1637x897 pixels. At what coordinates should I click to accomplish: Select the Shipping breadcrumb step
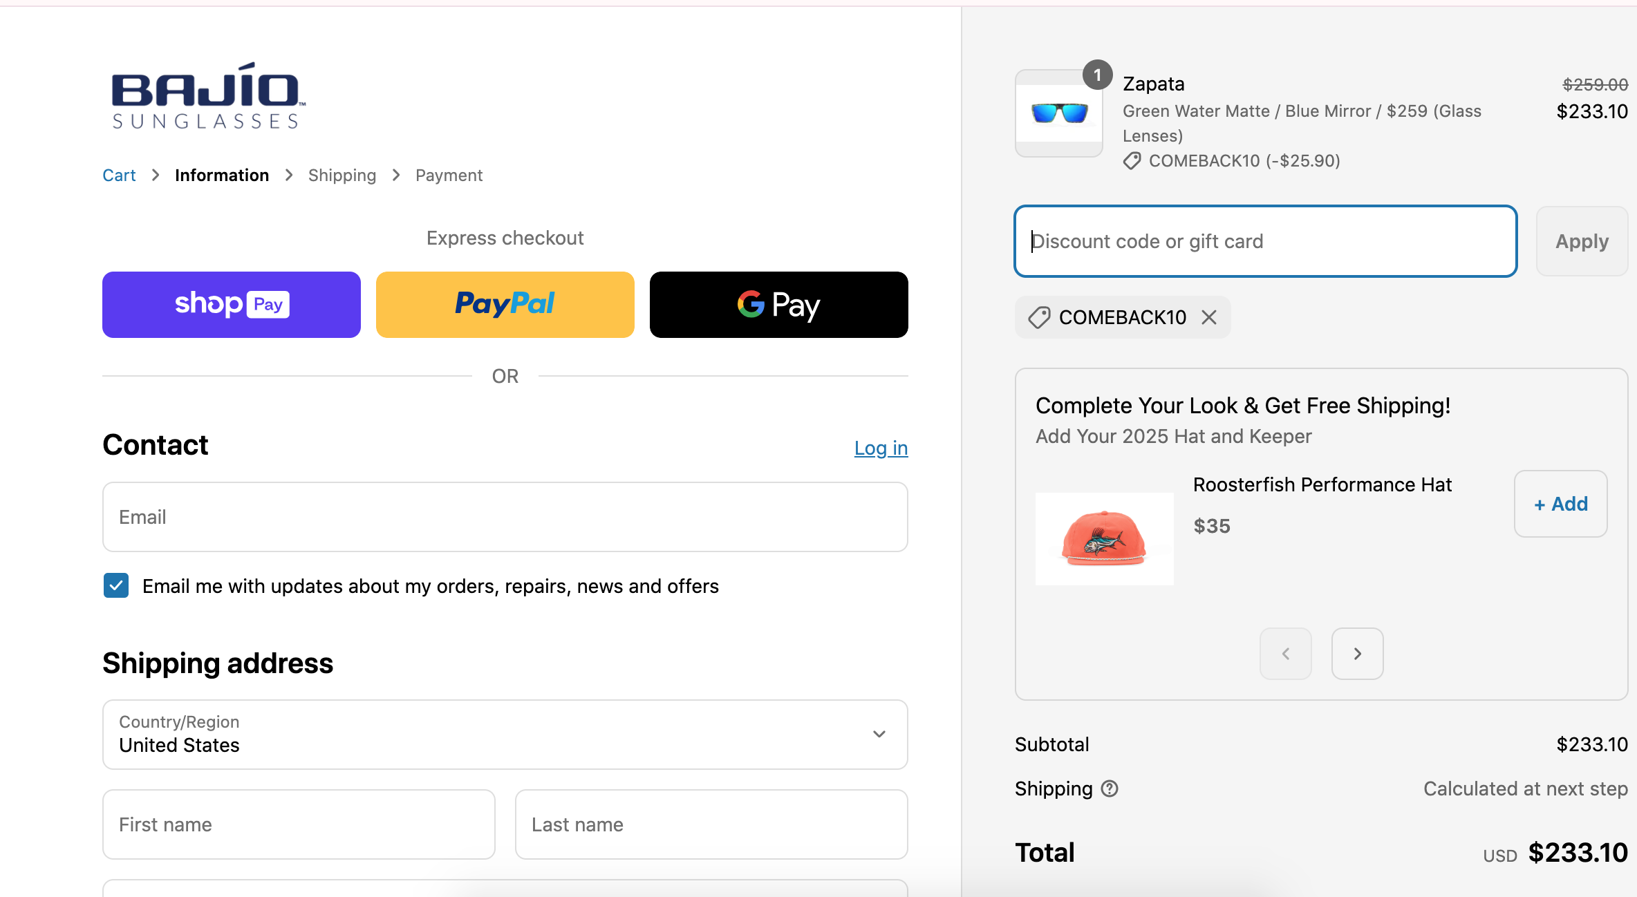coord(342,175)
